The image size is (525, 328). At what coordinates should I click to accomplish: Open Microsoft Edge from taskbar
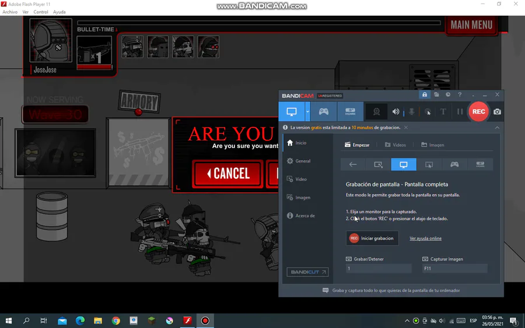coord(80,320)
